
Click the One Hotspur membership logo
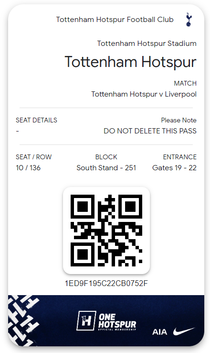point(106,321)
